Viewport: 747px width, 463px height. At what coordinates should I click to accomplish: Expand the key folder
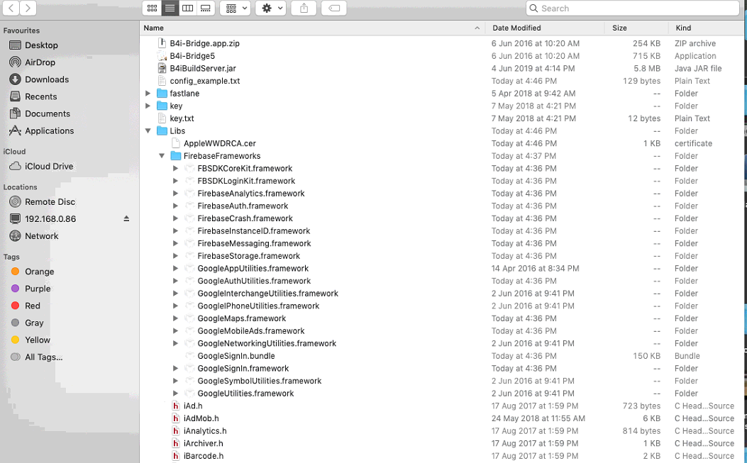[x=148, y=106]
